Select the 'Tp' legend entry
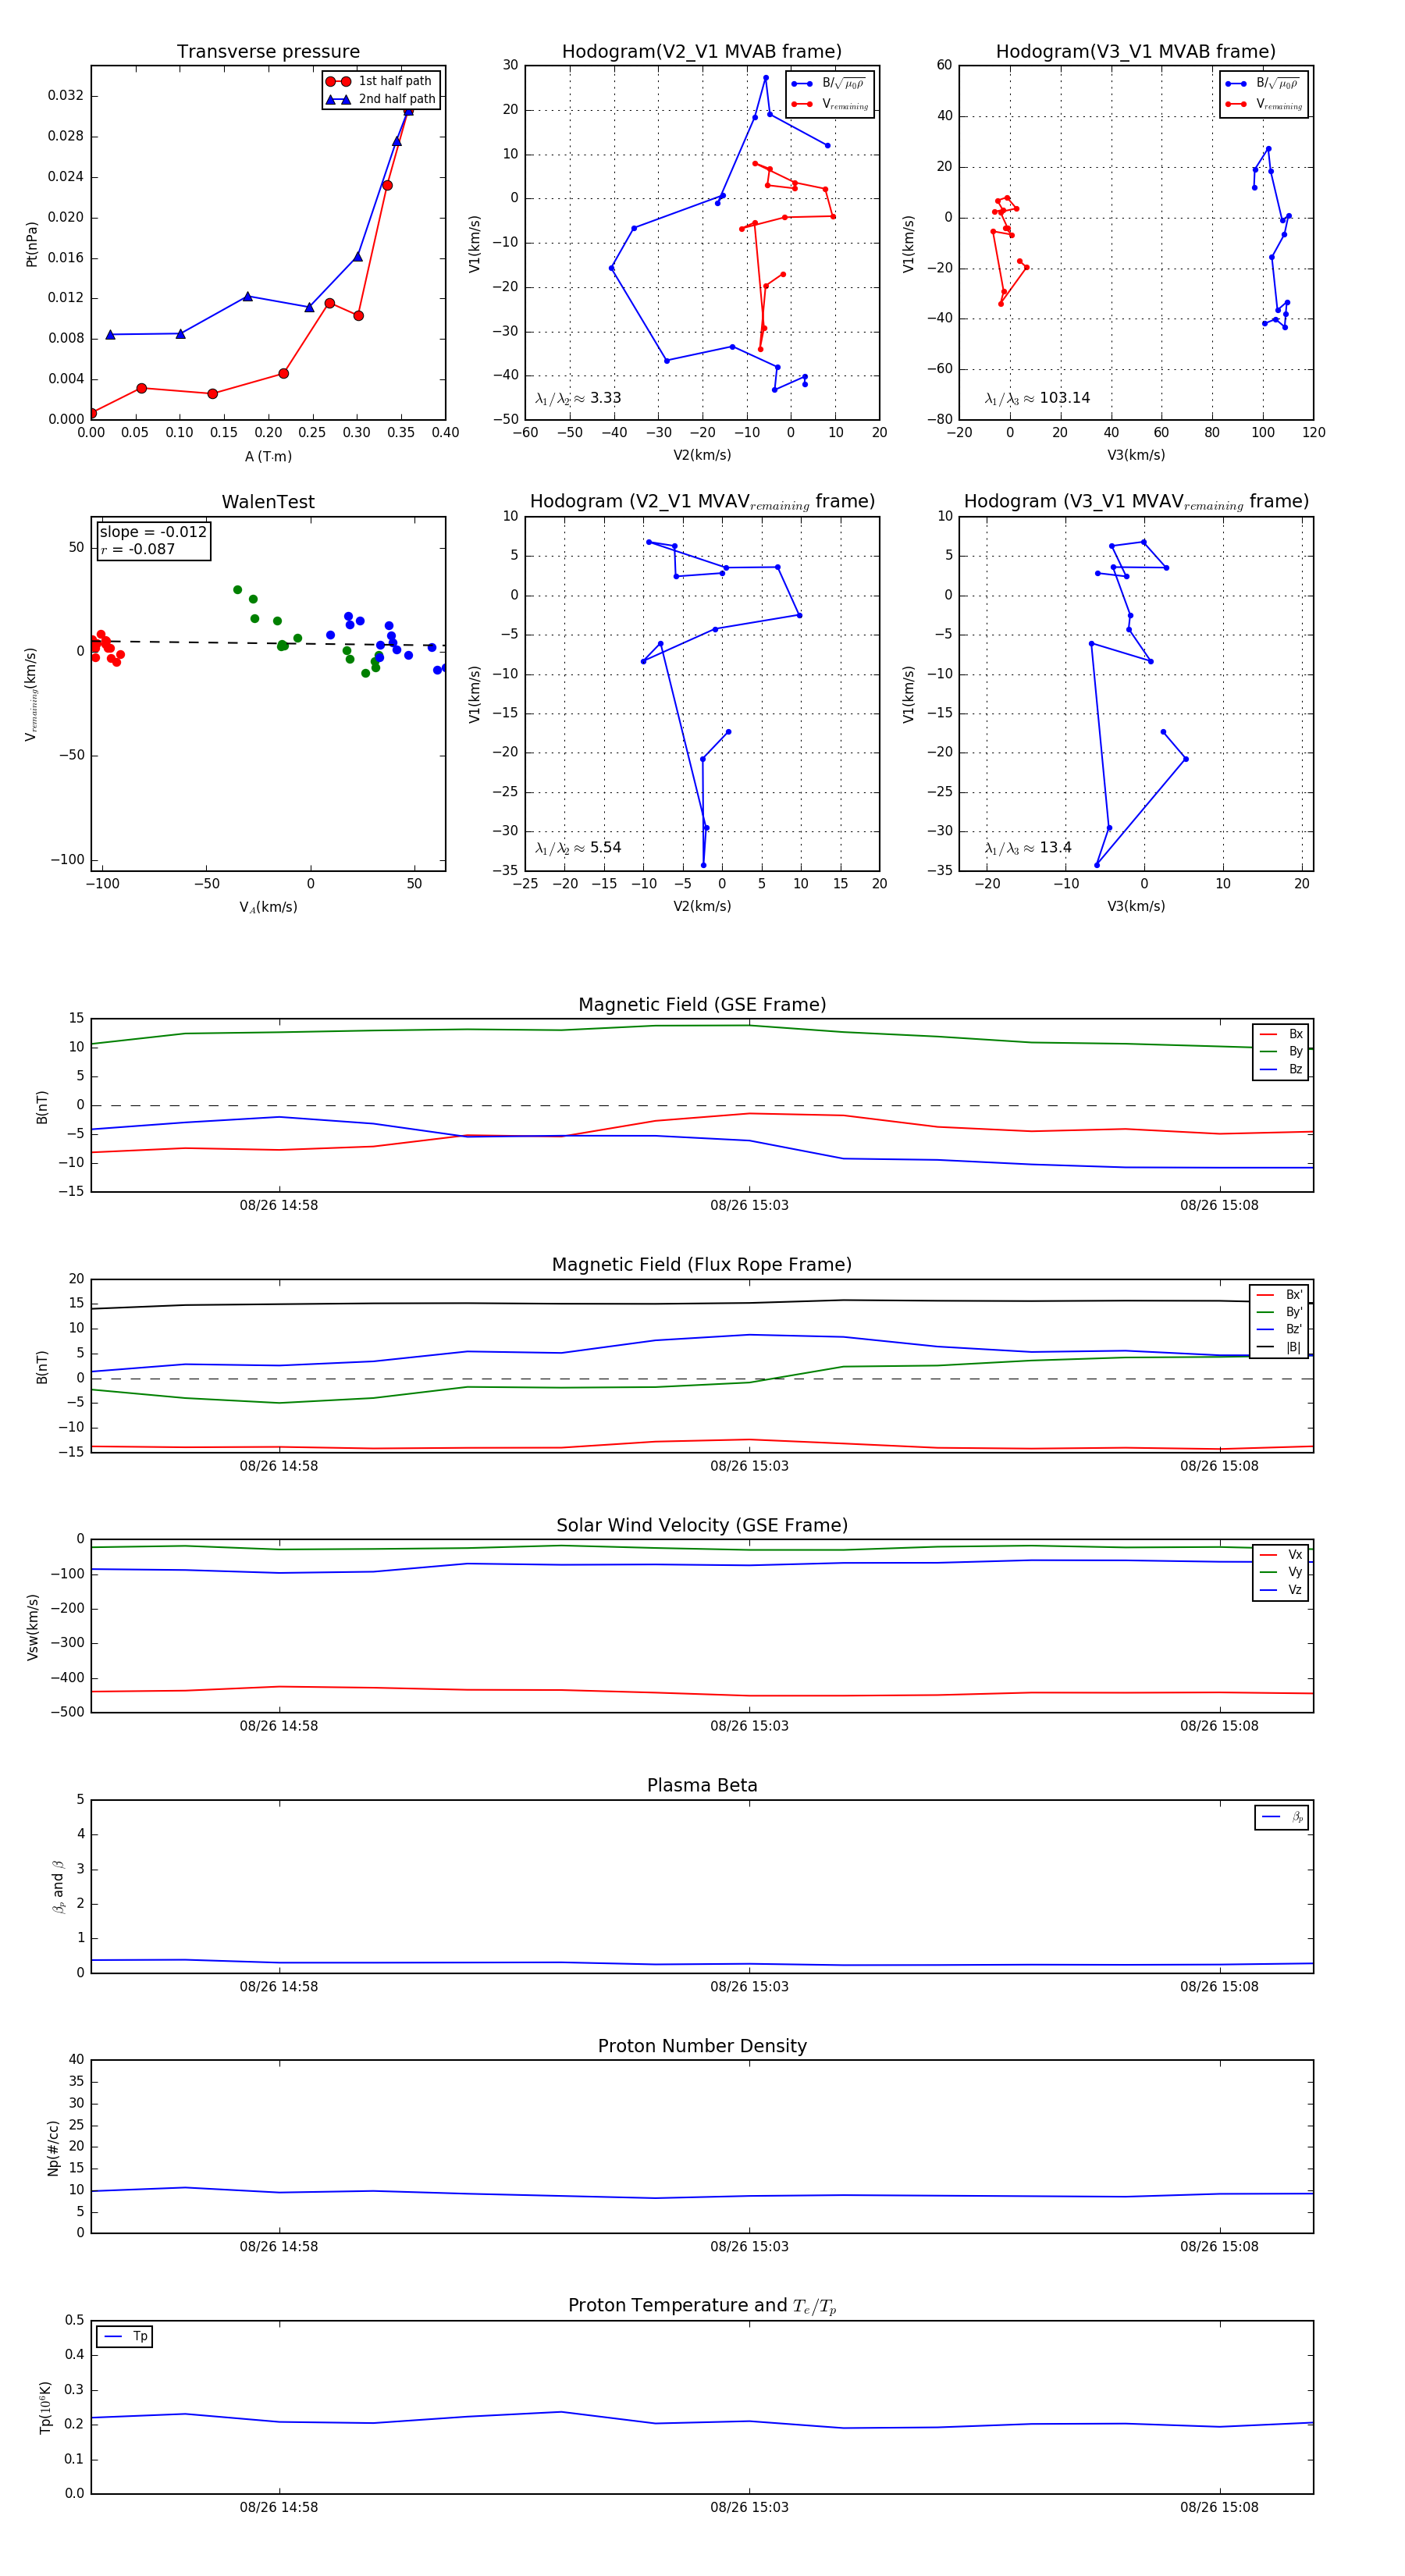 tap(126, 2337)
